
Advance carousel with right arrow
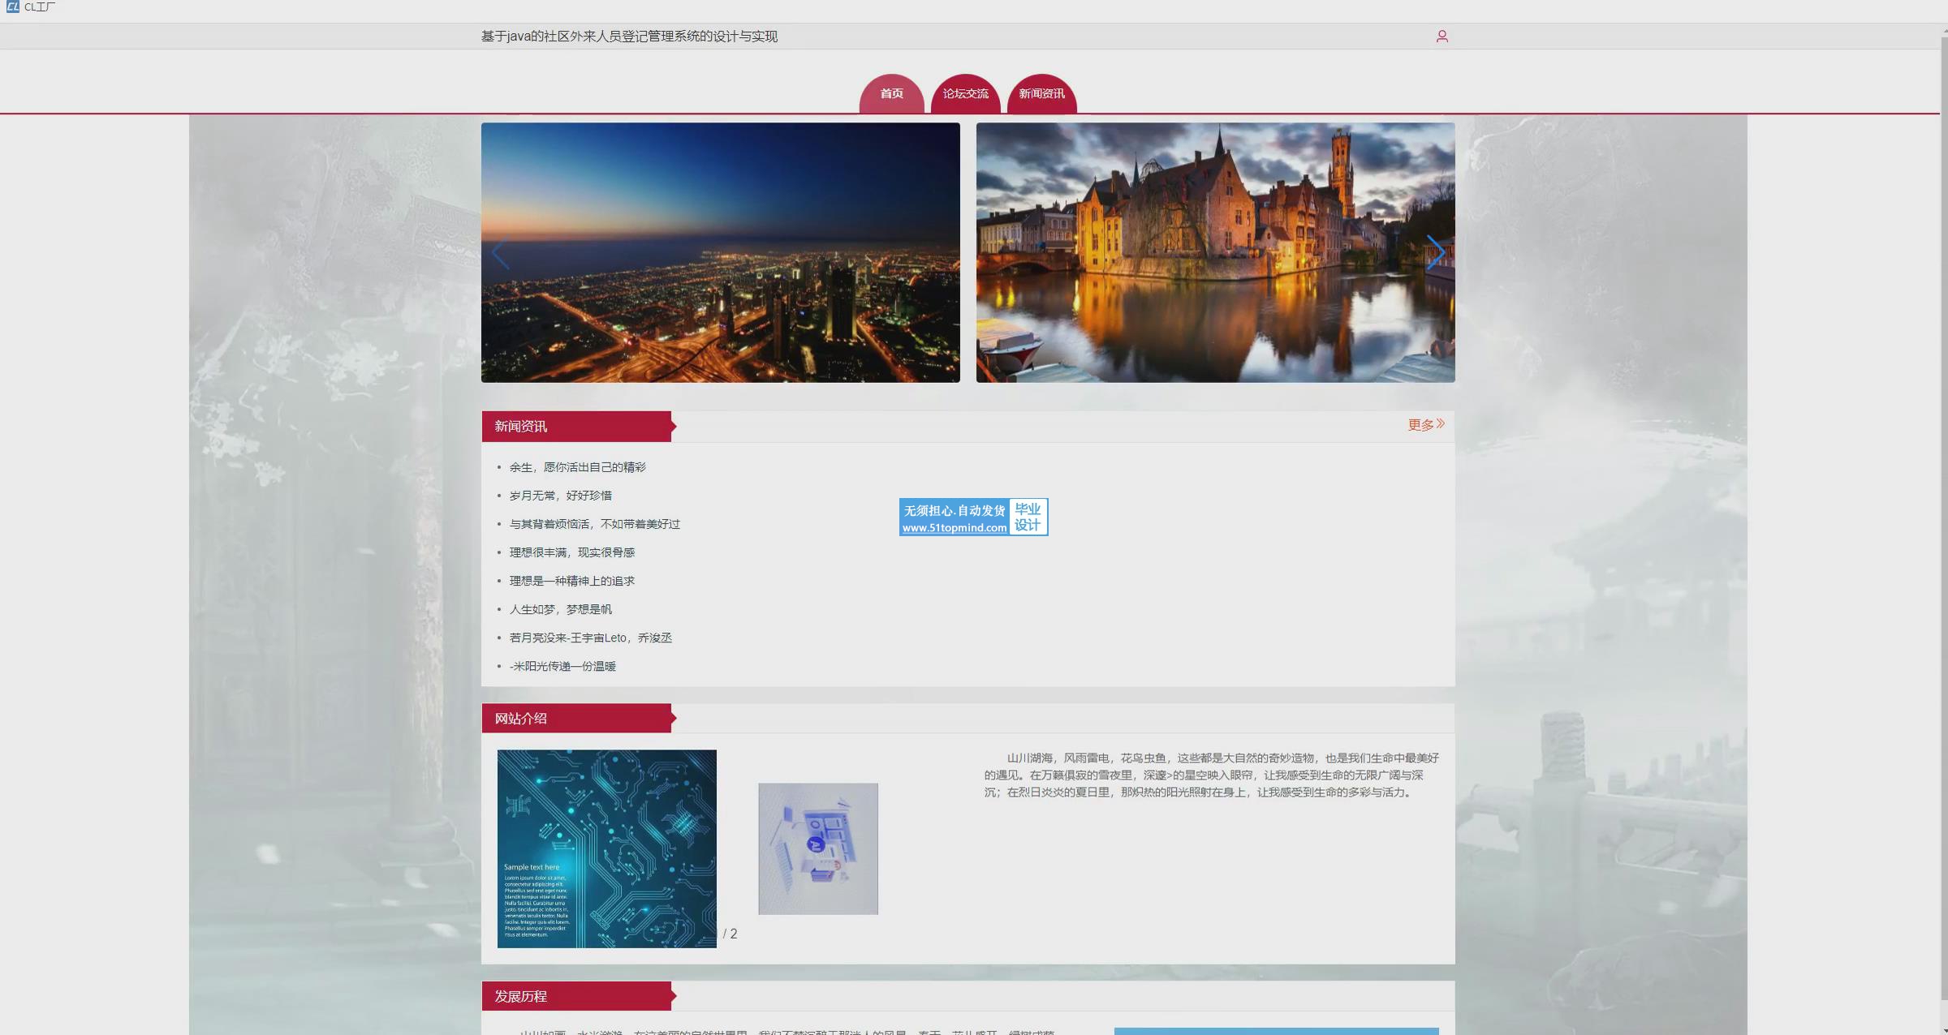point(1435,253)
